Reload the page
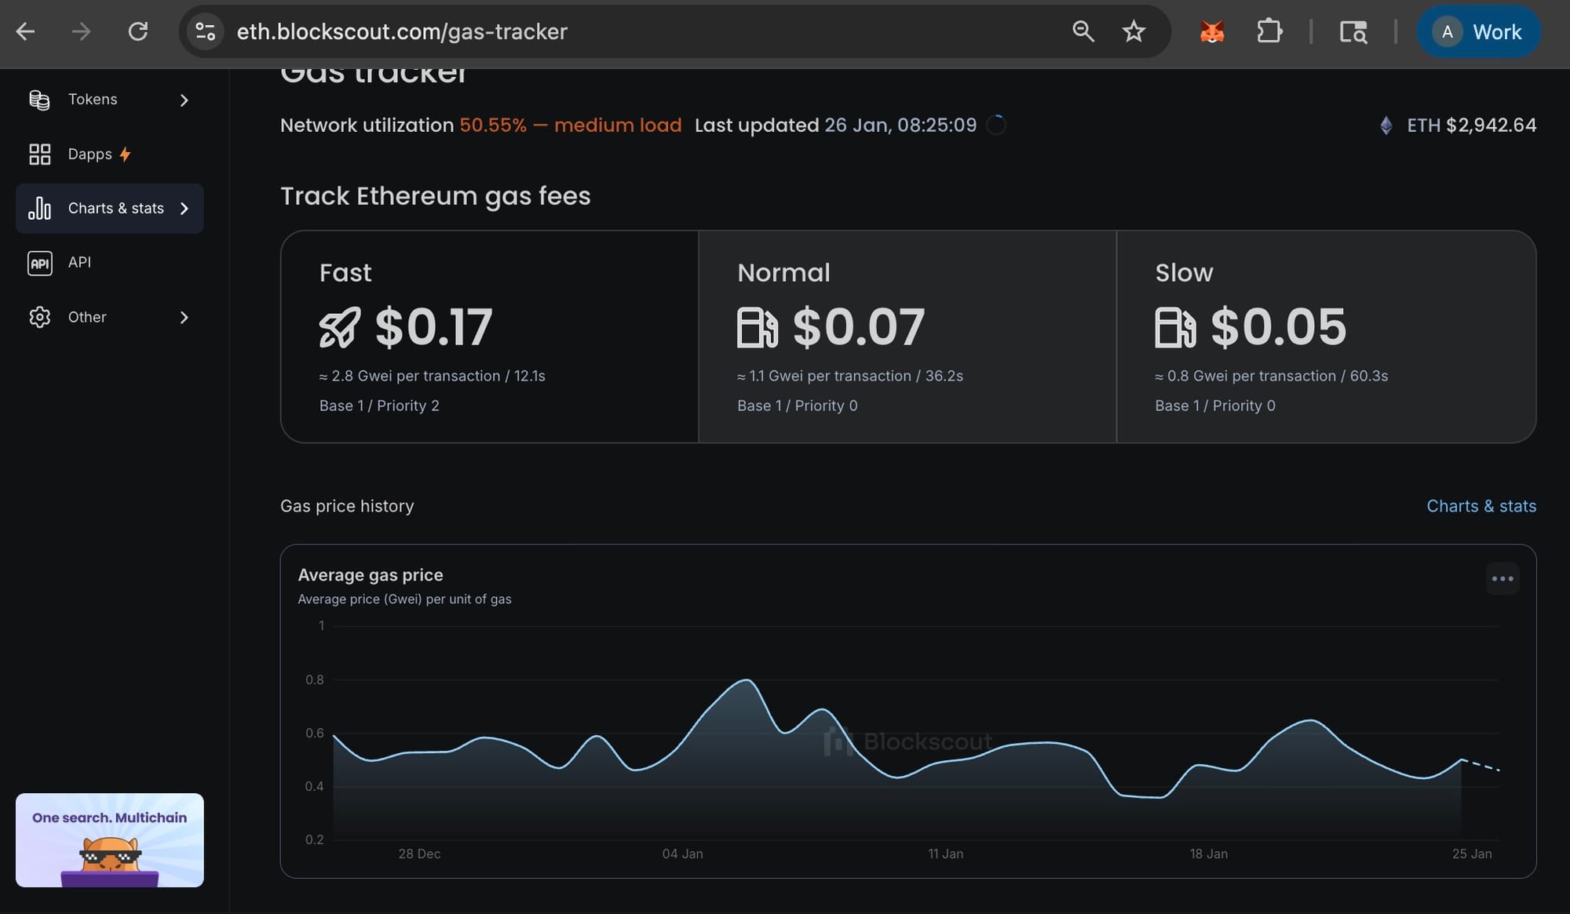 (138, 31)
